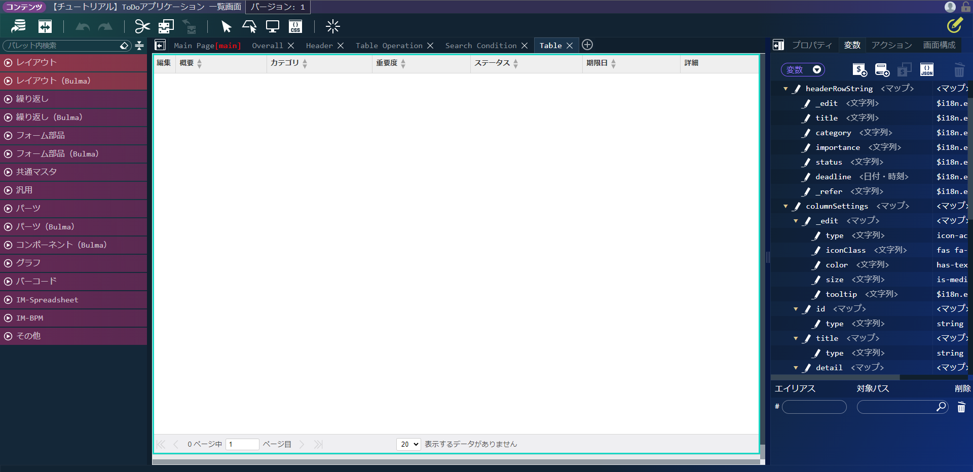Click the width-adjust layout icon in toolbar

pos(45,26)
